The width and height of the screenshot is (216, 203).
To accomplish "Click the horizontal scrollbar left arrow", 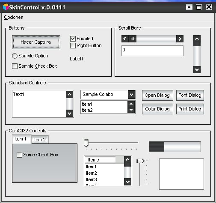I will 125,39.
